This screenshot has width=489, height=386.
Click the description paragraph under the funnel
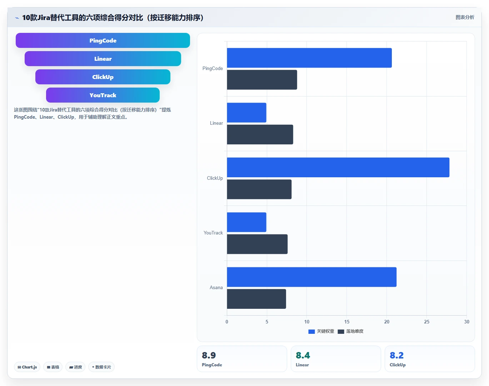tap(93, 113)
